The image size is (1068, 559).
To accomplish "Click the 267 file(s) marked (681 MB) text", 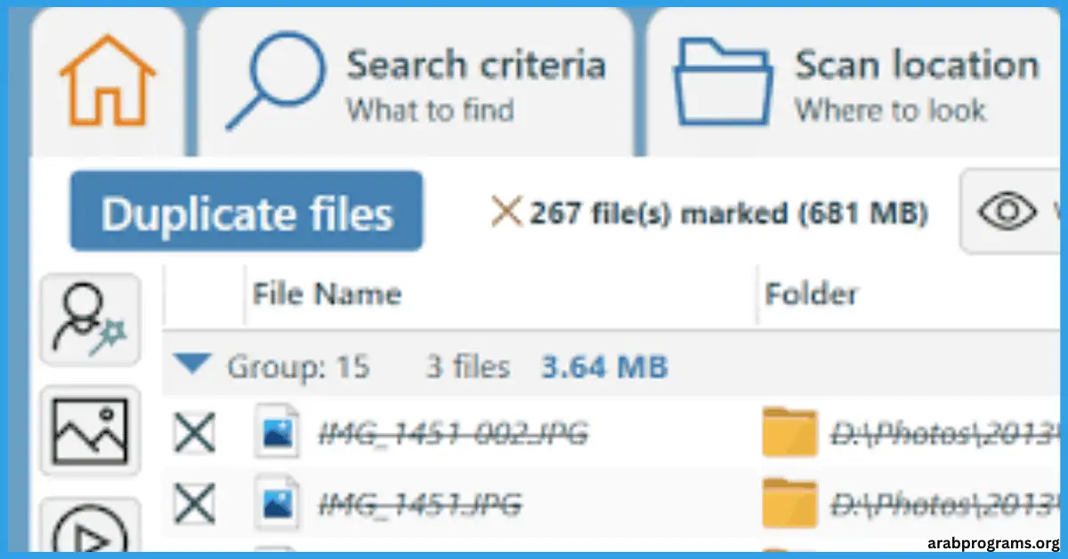I will [x=729, y=214].
